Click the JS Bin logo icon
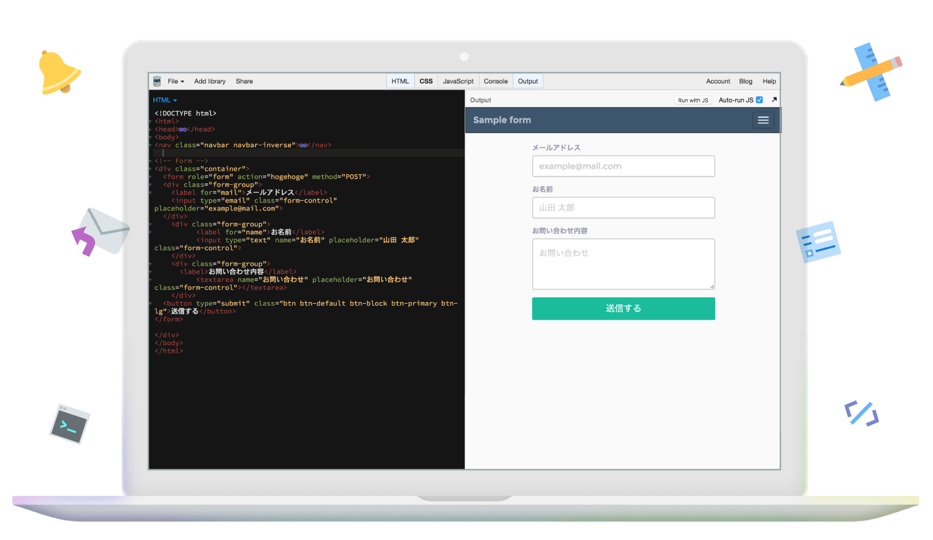The image size is (933, 540). click(x=157, y=81)
